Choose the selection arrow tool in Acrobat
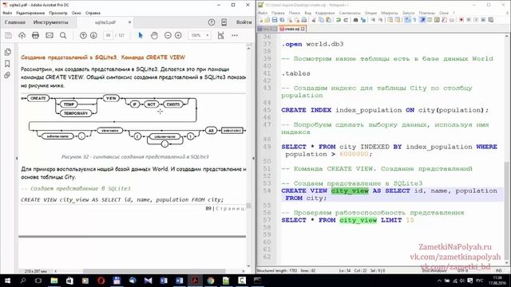511x287 pixels. (x=141, y=35)
